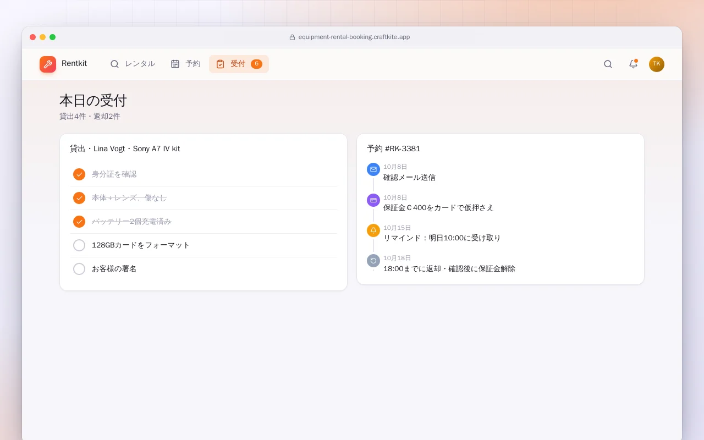Viewport: 704px width, 440px height.
Task: Go to the レンタル tab
Action: point(133,64)
